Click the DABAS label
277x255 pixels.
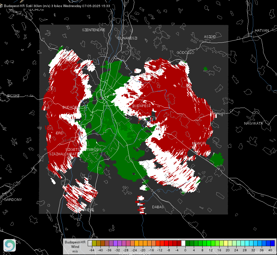pyautogui.click(x=158, y=207)
